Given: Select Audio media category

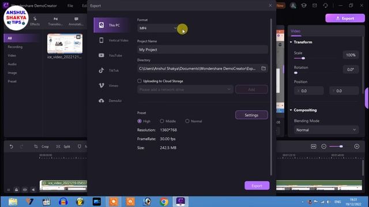Looking at the screenshot, I should pos(12,64).
